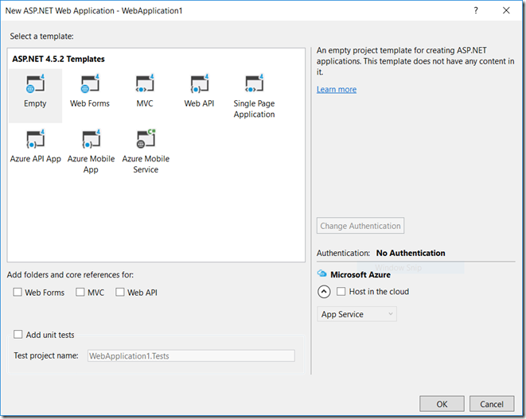
Task: Open the help question mark button
Action: click(x=476, y=10)
